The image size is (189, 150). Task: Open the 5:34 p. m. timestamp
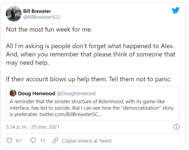[x=17, y=127]
